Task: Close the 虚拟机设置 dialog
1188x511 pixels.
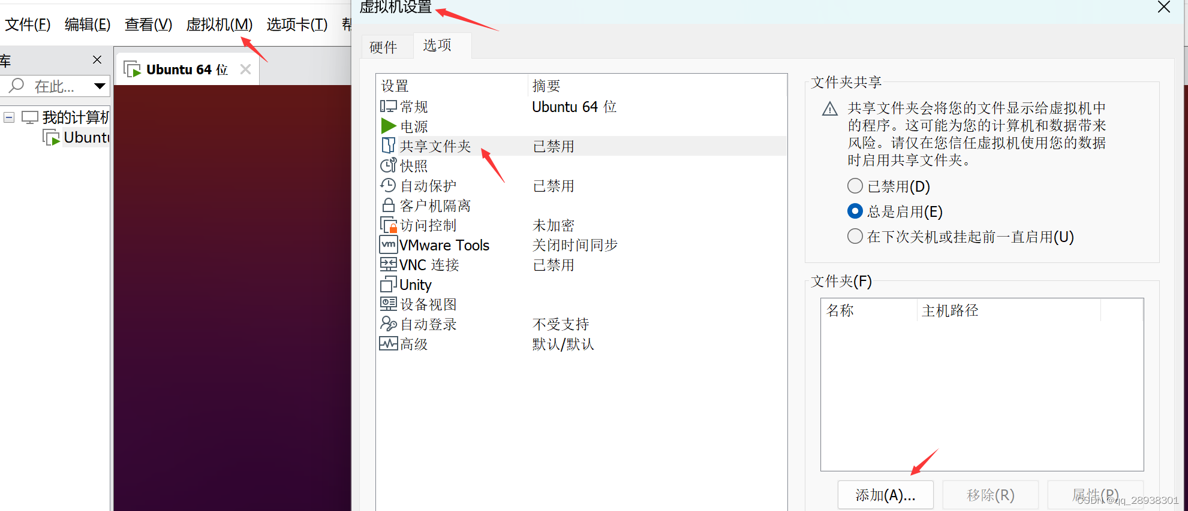Action: (x=1164, y=7)
